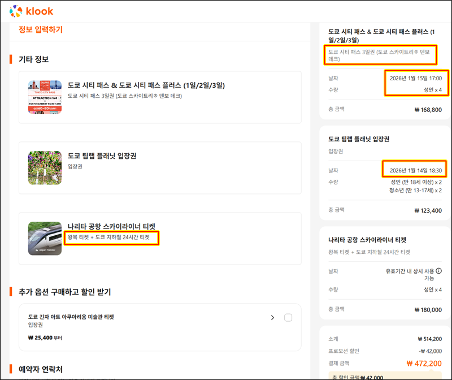Click the ₩ 25,400 부터 price
452x380 pixels.
click(x=45, y=338)
